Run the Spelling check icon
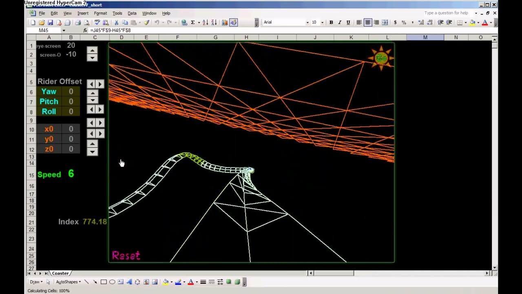 97,22
